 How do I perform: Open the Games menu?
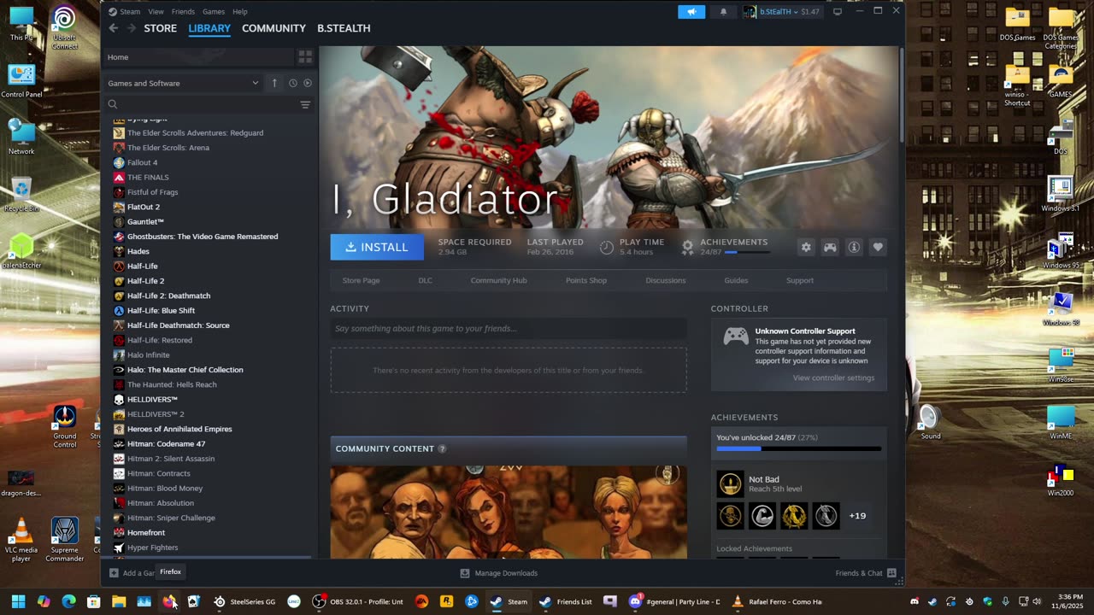coord(214,12)
